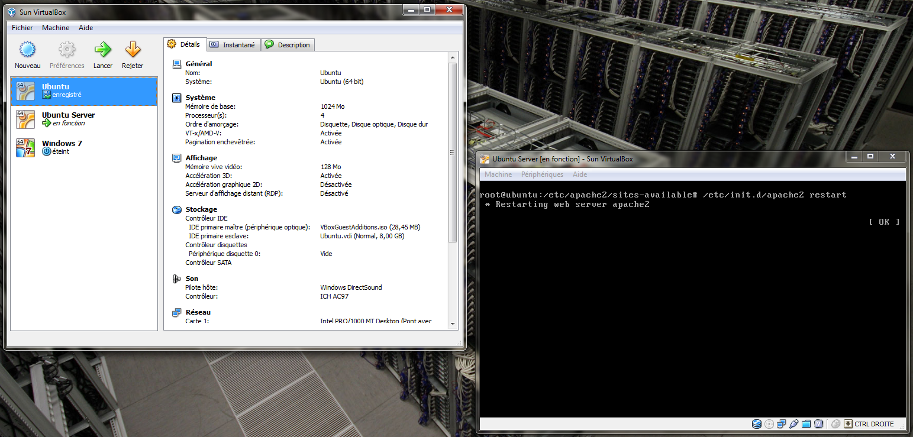Select the Ubuntu machine in the VM list
The height and width of the screenshot is (437, 913).
[x=83, y=91]
